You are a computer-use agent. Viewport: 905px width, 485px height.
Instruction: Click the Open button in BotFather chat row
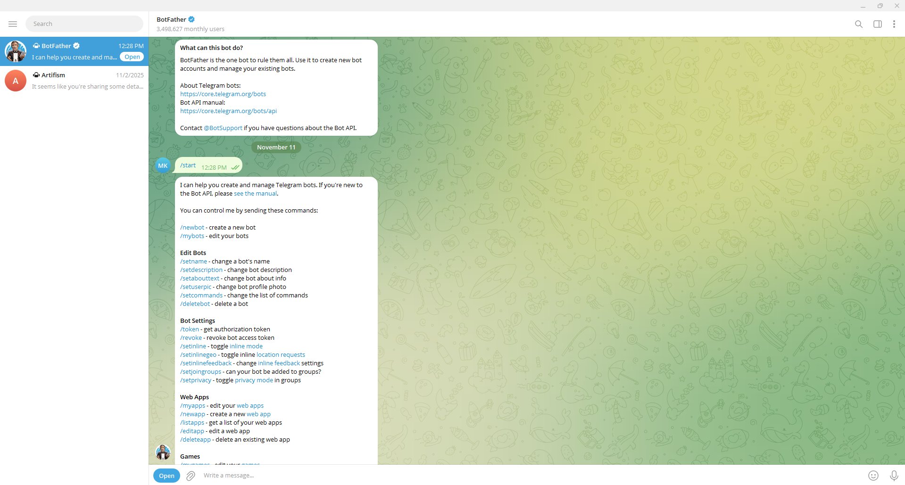coord(132,57)
